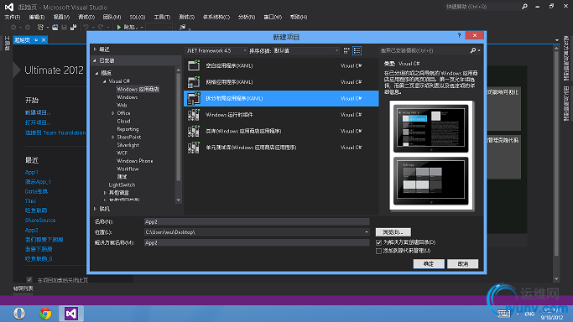Click the Open File toolbar icon
This screenshot has height=322, width=573.
[x=55, y=27]
